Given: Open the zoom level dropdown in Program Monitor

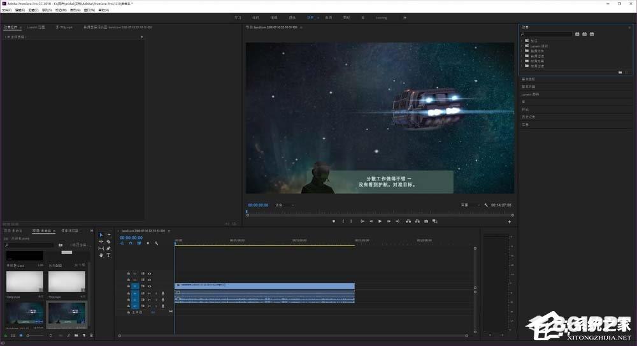Looking at the screenshot, I should click(x=284, y=205).
